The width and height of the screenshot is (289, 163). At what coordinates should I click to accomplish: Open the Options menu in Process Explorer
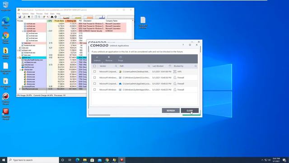tap(25, 14)
